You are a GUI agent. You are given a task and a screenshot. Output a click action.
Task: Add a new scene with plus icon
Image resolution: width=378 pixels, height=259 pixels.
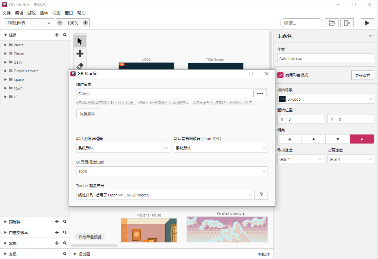(57, 35)
